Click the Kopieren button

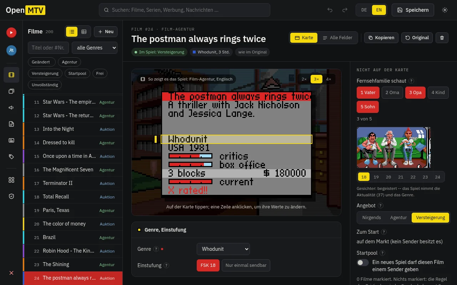tap(381, 38)
